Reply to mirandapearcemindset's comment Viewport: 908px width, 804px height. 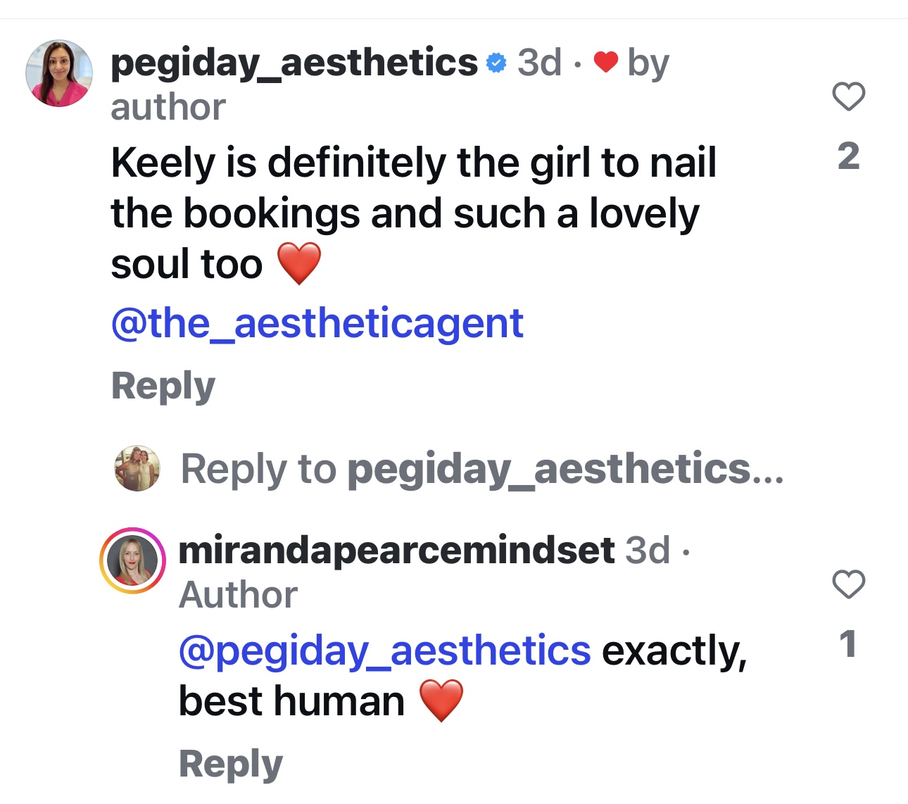click(x=231, y=764)
